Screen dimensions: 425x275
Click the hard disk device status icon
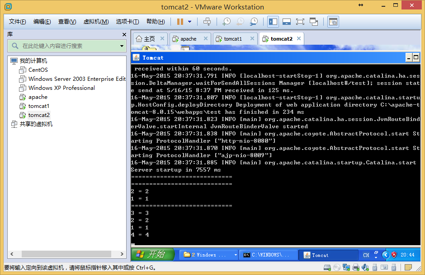(327, 268)
